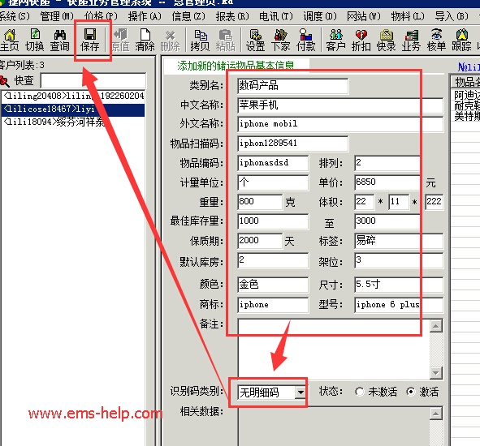The height and width of the screenshot is (446, 480).
Task: Click the 备注 scrollbar down arrow
Action: (435, 372)
